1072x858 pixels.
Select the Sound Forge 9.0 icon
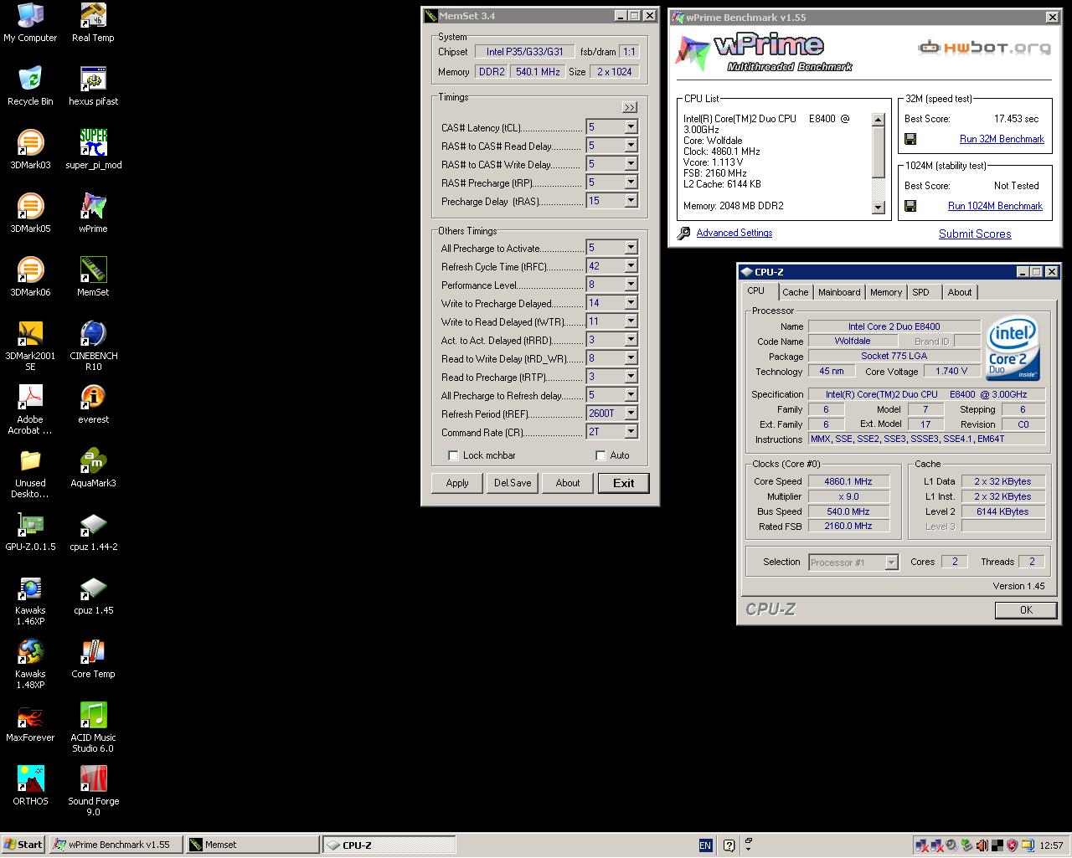(93, 792)
